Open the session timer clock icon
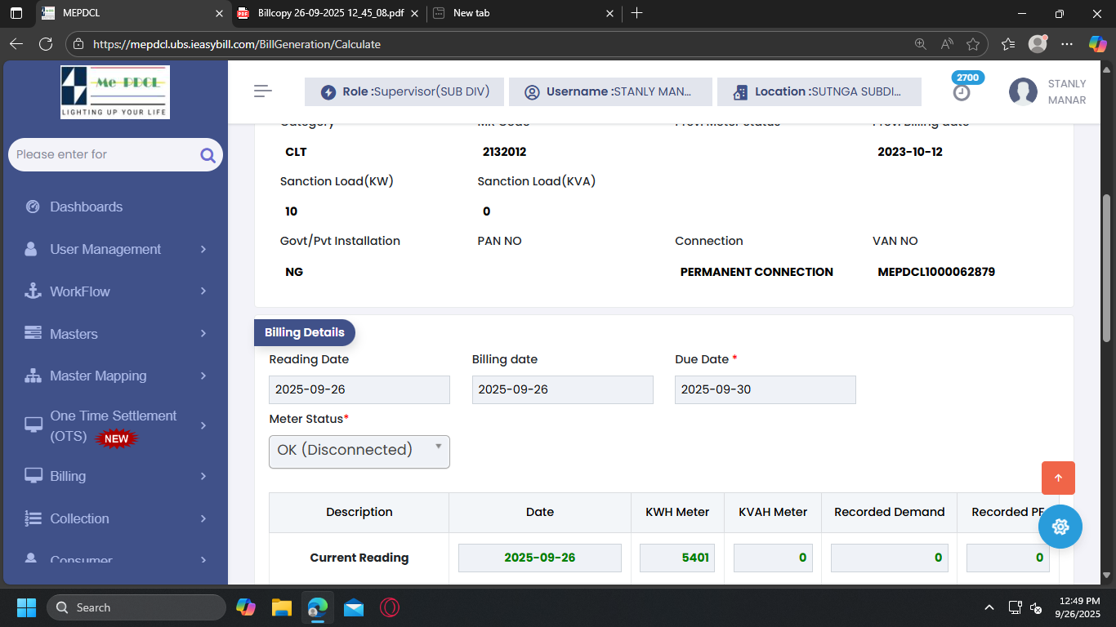 (x=962, y=92)
